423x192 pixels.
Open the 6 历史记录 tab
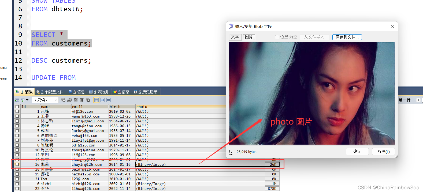pos(146,92)
